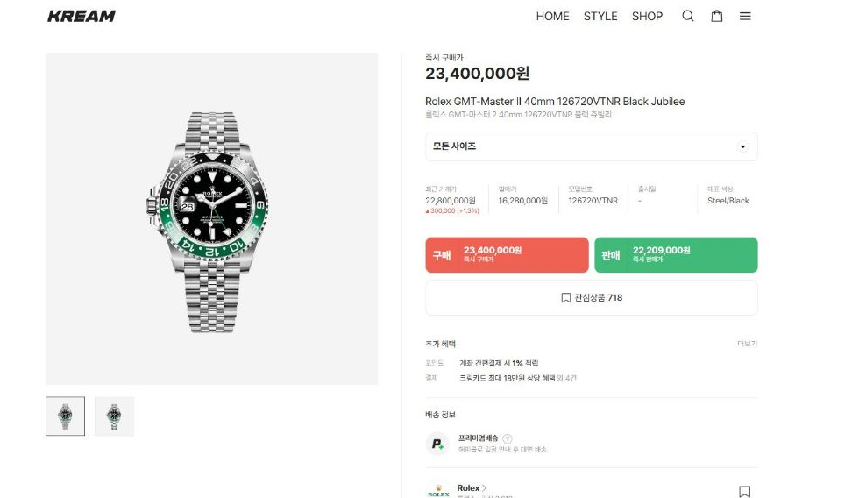866x498 pixels.
Task: Open the hamburger menu icon
Action: tap(745, 16)
